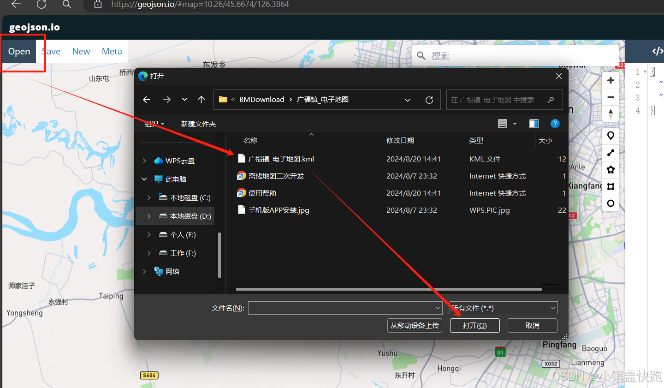This screenshot has height=388, width=664.
Task: Expand 本地磁盘 (C:) tree node
Action: point(149,197)
